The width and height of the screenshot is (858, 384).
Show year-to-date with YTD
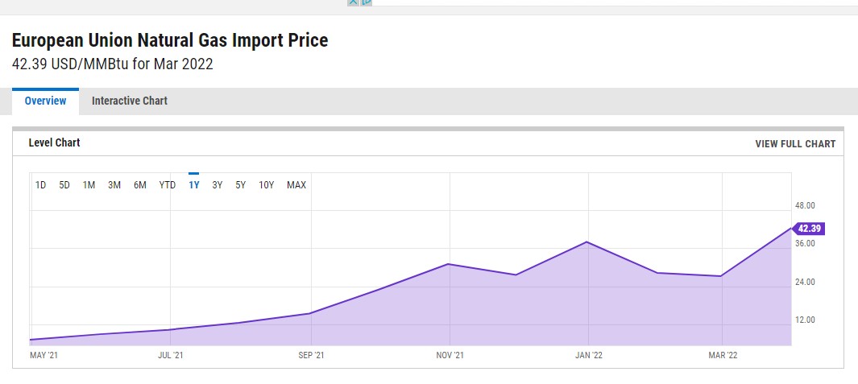(x=167, y=185)
